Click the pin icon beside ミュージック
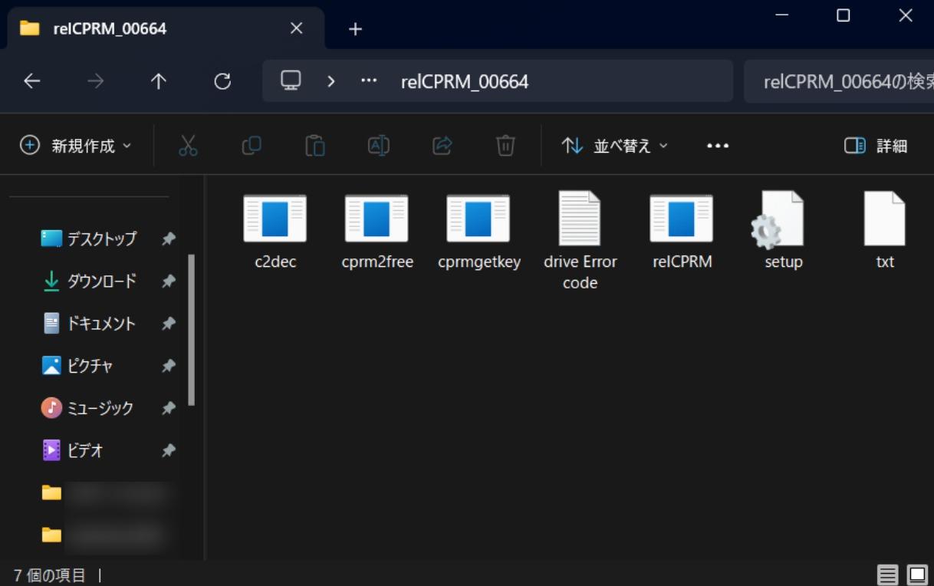The width and height of the screenshot is (934, 586). click(x=169, y=408)
